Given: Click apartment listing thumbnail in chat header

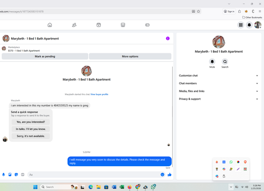Looking at the screenshot, I should click(x=6, y=39).
